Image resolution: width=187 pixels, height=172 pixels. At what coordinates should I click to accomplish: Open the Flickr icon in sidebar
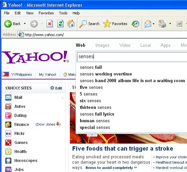click(8, 134)
